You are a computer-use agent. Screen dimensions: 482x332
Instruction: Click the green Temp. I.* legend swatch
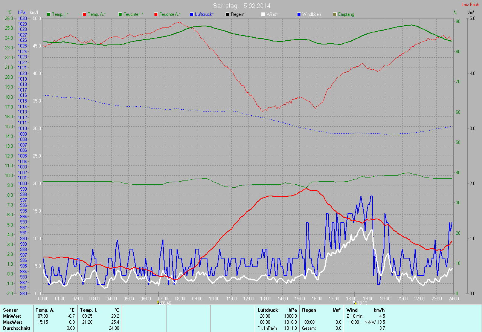click(x=49, y=14)
